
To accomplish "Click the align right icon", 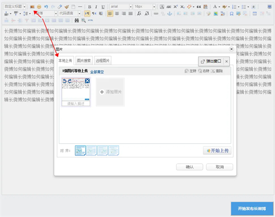I will coord(124,14).
